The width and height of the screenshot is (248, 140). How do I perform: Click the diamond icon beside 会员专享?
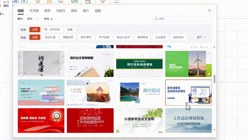pyautogui.click(x=46, y=30)
